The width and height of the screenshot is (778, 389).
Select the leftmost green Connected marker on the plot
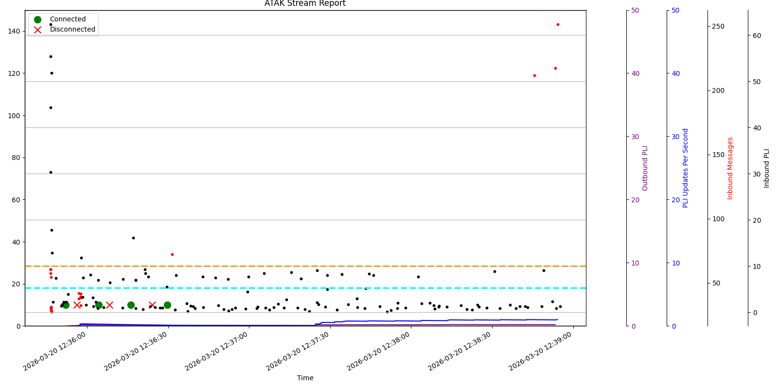point(66,305)
